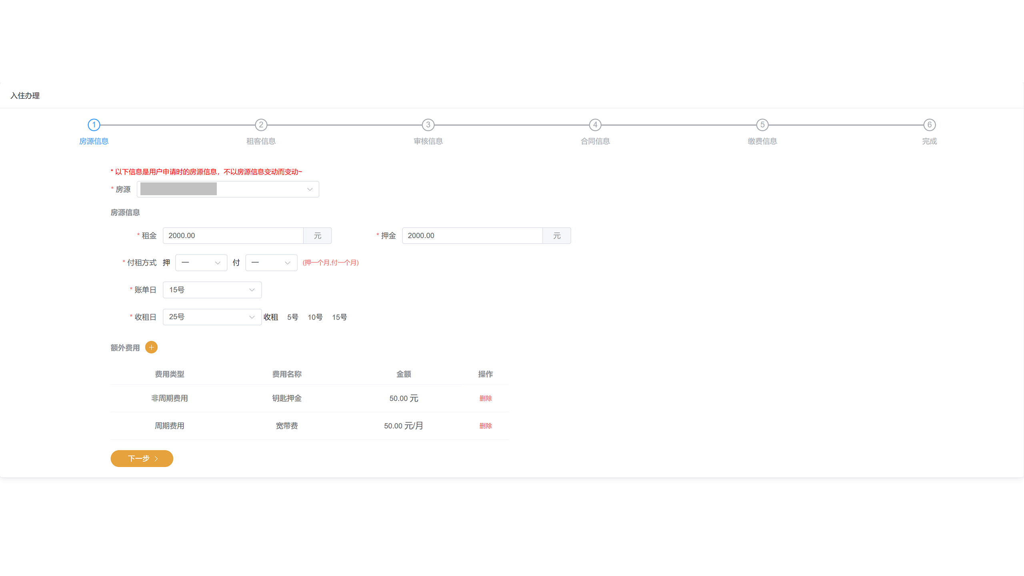Click step 3 circle 审核信息
The image size is (1024, 576).
428,125
